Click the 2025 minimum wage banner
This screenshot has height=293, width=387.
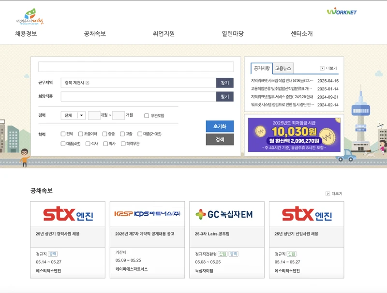pyautogui.click(x=295, y=133)
